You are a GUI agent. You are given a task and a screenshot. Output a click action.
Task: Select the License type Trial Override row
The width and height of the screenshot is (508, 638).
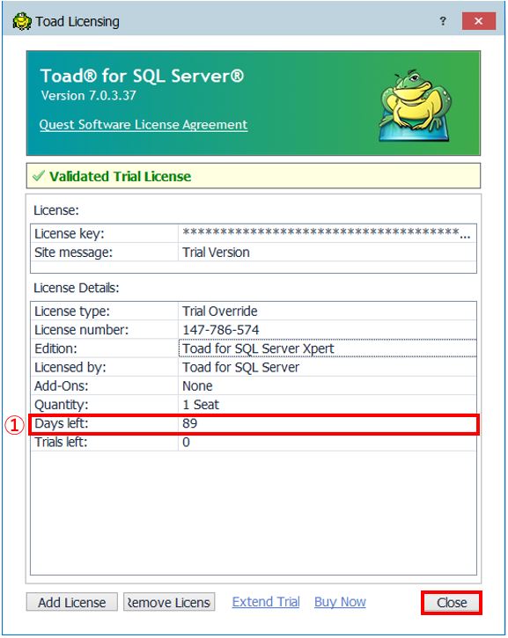click(254, 312)
